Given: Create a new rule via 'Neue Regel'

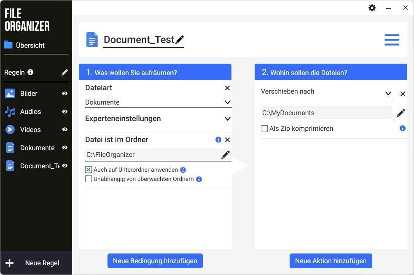Looking at the screenshot, I should click(x=36, y=263).
